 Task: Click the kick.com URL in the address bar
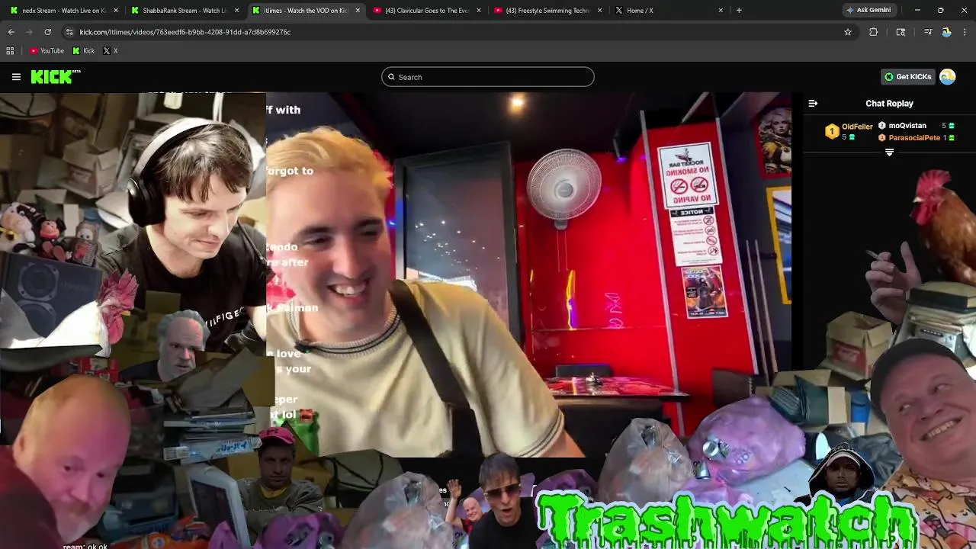click(185, 32)
